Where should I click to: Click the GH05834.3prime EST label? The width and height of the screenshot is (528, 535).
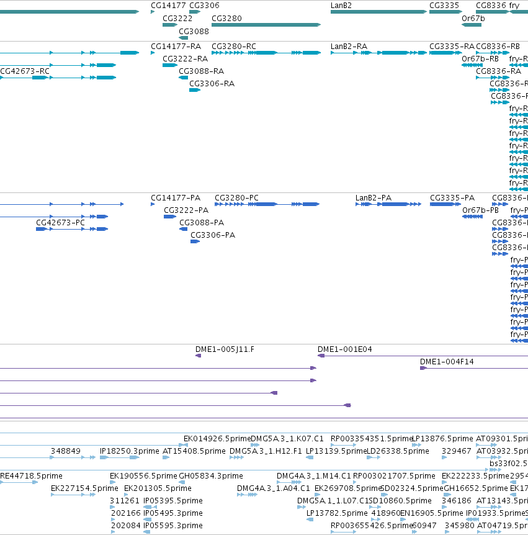(x=211, y=475)
